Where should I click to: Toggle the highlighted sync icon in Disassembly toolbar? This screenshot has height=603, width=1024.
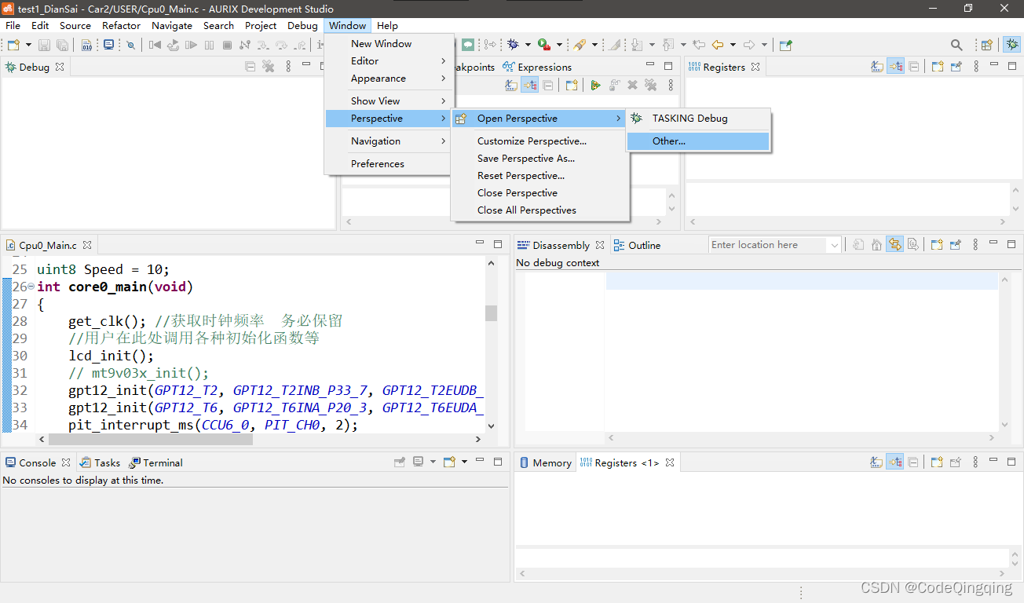tap(894, 244)
